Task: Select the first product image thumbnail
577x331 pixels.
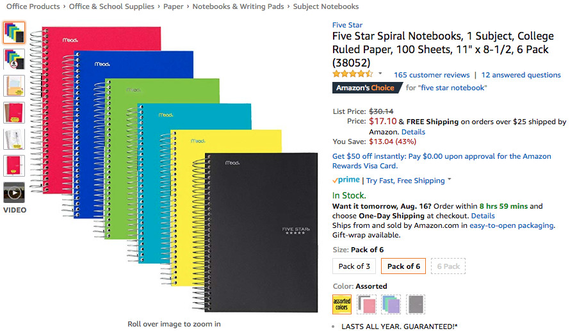Action: click(x=14, y=32)
